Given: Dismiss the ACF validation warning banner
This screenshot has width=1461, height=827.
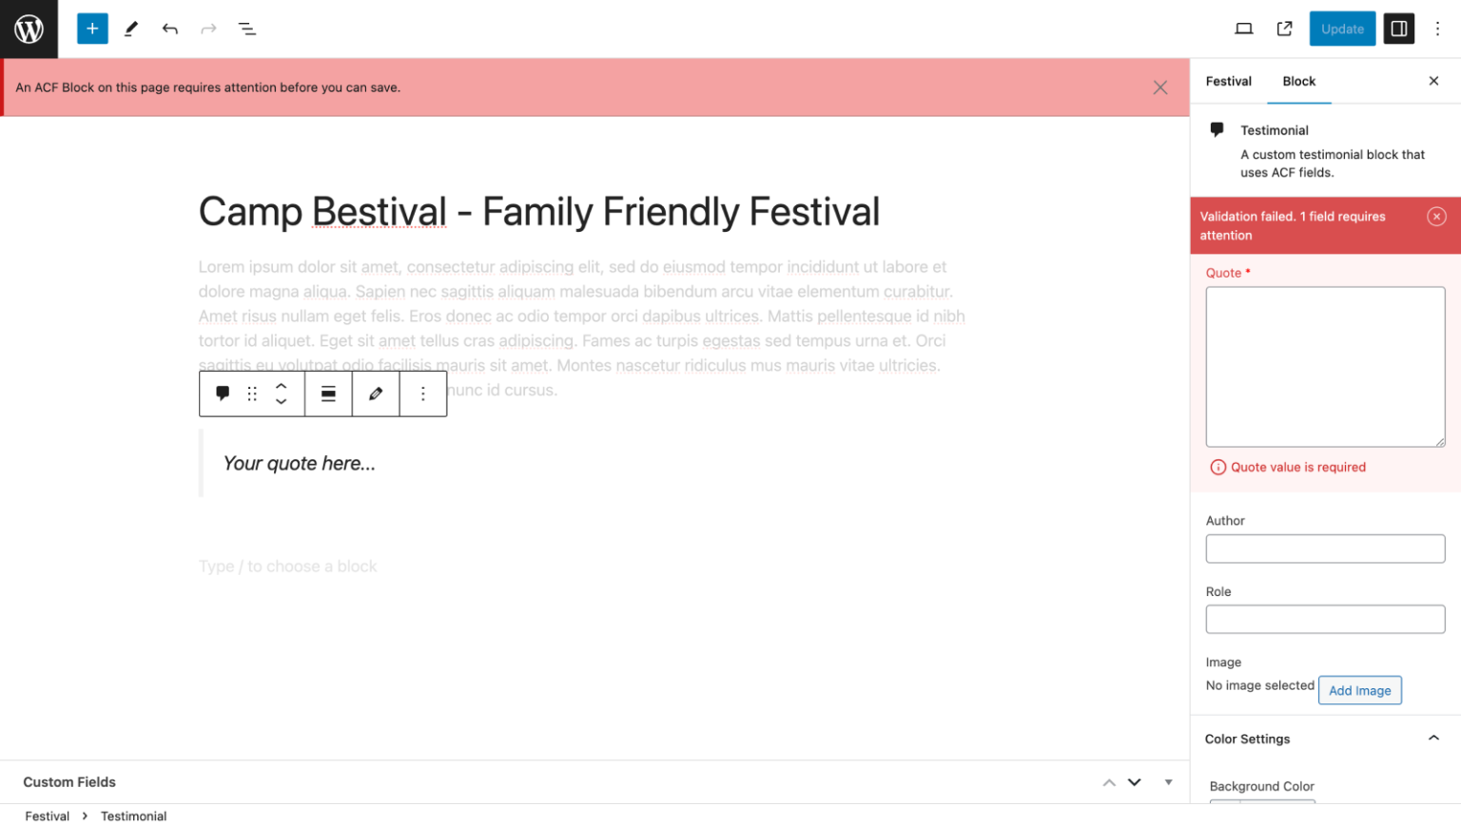Looking at the screenshot, I should coord(1160,87).
